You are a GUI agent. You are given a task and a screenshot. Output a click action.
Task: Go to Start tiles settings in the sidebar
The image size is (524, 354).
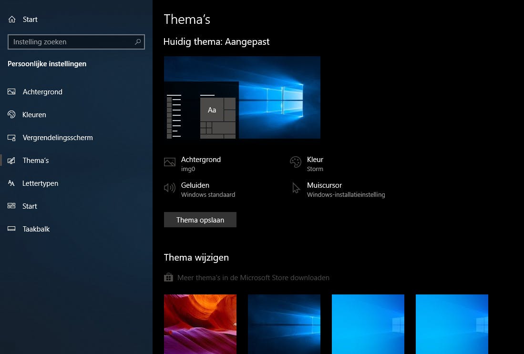pyautogui.click(x=76, y=206)
